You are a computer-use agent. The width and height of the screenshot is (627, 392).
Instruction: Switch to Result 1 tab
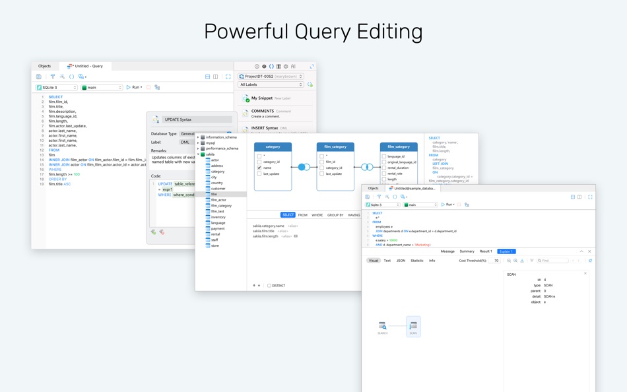coord(486,251)
